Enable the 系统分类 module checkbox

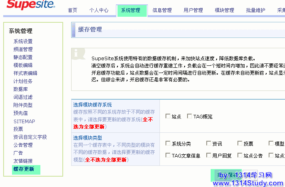pyautogui.click(x=168, y=144)
